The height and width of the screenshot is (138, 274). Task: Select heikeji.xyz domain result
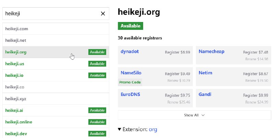16,99
